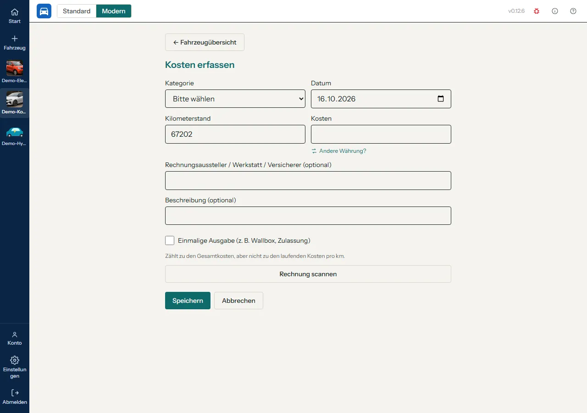Focus the Beschreibung input field
The width and height of the screenshot is (587, 413).
click(x=308, y=216)
